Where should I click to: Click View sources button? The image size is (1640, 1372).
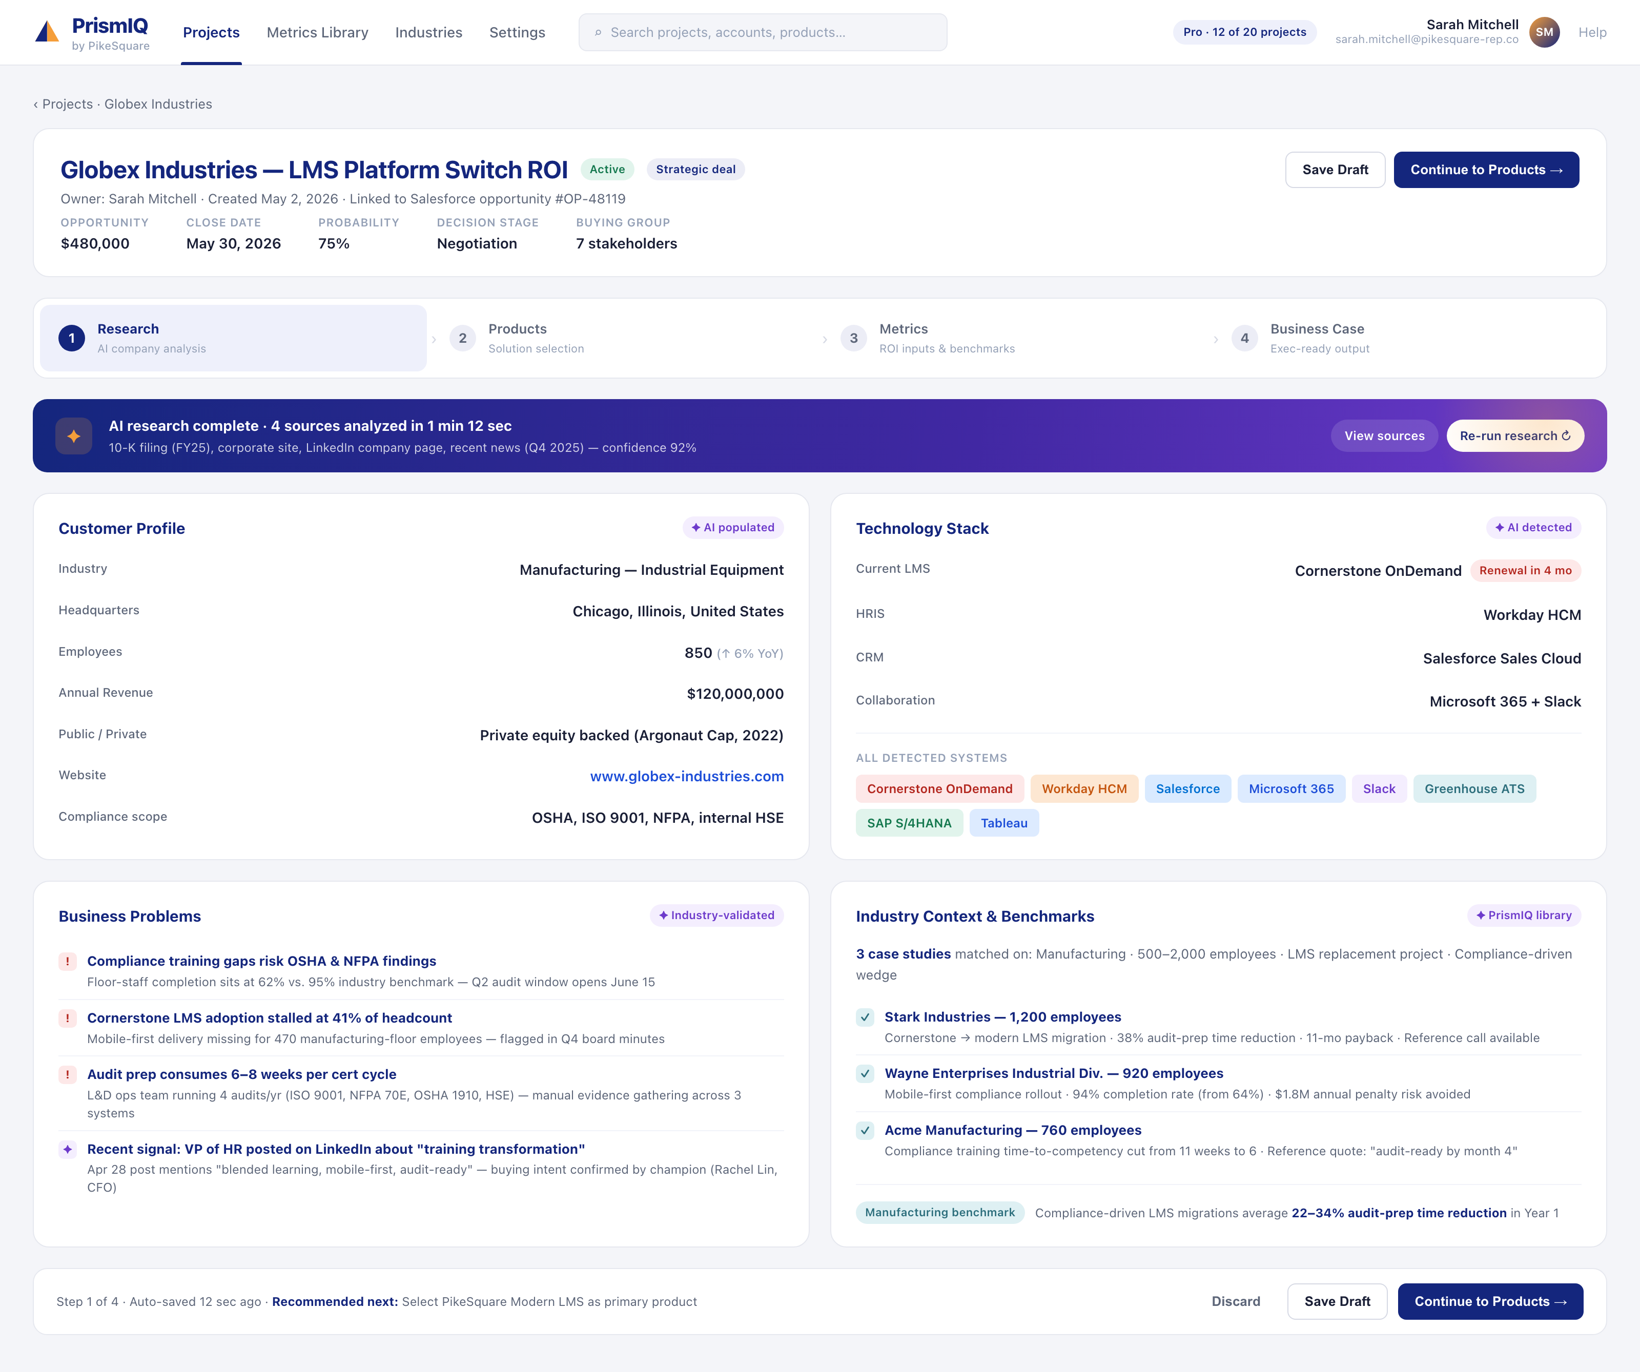click(x=1384, y=435)
